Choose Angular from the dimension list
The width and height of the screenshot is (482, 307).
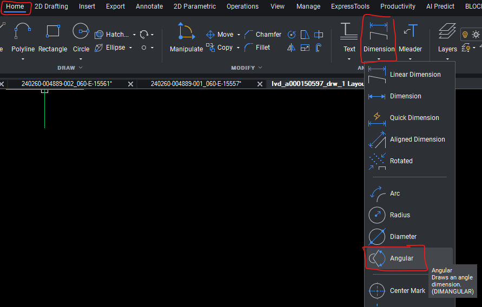(x=409, y=258)
